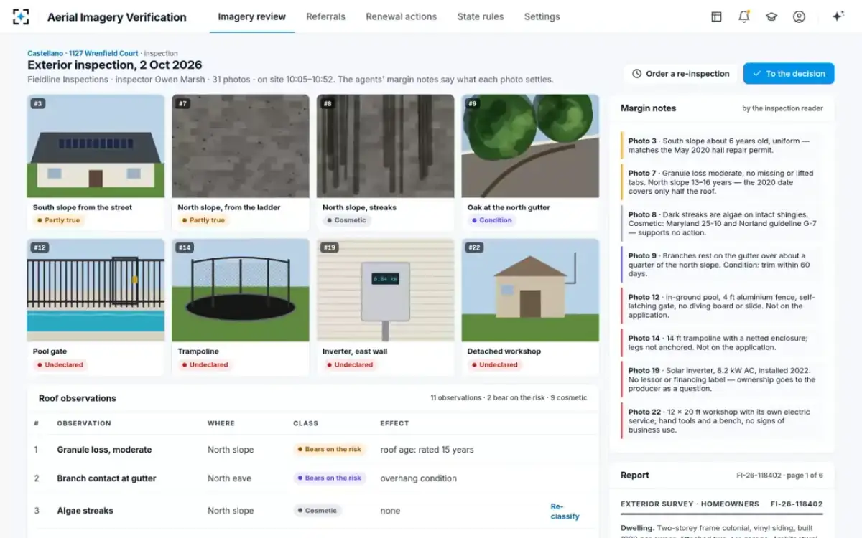
Task: Open the Referrals tab
Action: (325, 16)
